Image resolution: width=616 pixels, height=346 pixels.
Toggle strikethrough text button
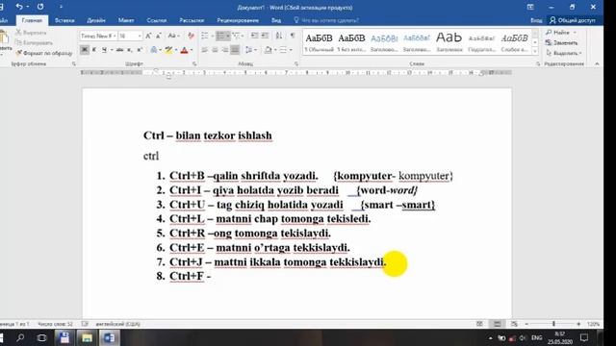(119, 50)
